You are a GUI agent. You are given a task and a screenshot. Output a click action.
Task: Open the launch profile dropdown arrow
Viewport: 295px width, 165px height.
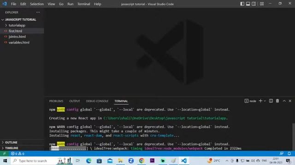[265, 101]
